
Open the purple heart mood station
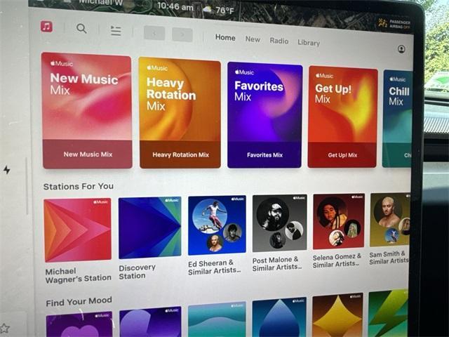click(x=79, y=324)
